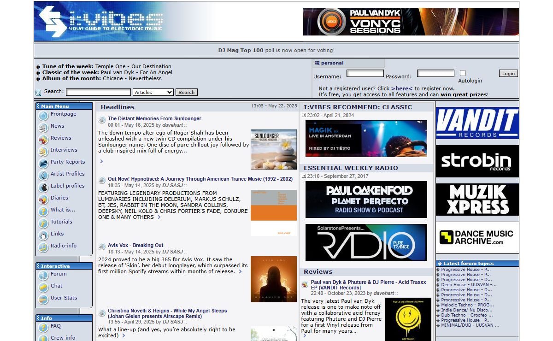Open the Dub Techno - Groofeo forum topic
This screenshot has height=341, width=553.
tap(467, 315)
